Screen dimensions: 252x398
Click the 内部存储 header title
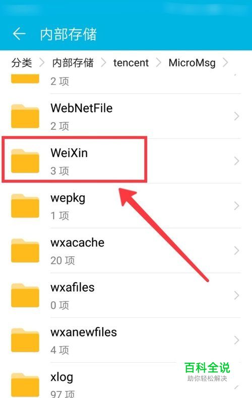[69, 34]
